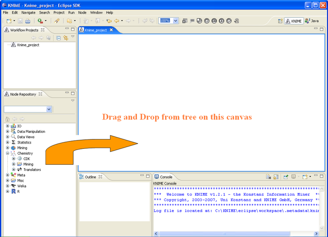
Task: Select the Outline view tab
Action: tap(90, 177)
